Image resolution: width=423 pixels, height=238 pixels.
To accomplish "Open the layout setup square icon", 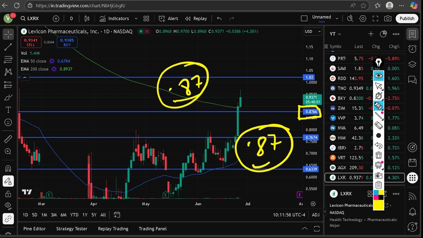I will point(304,19).
